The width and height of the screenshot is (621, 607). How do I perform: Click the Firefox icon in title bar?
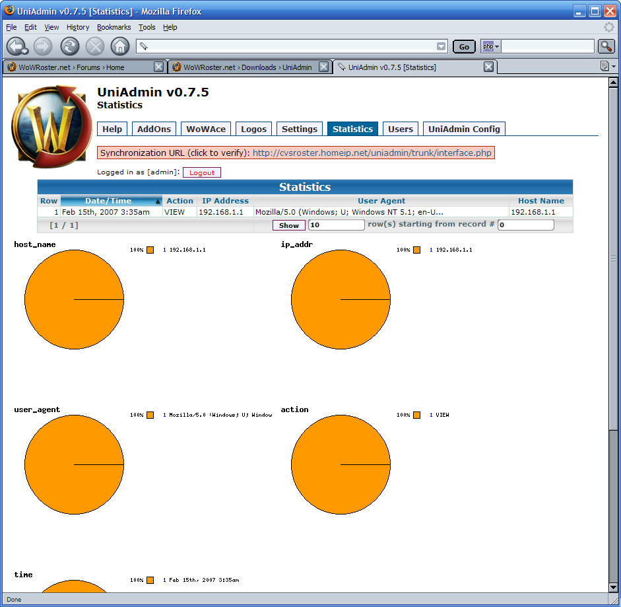point(9,11)
